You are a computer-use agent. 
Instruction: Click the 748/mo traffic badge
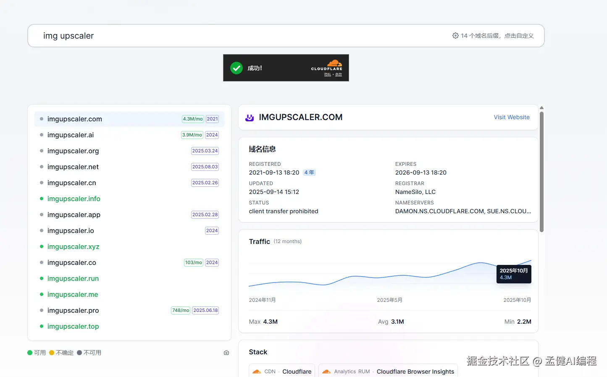coord(181,310)
